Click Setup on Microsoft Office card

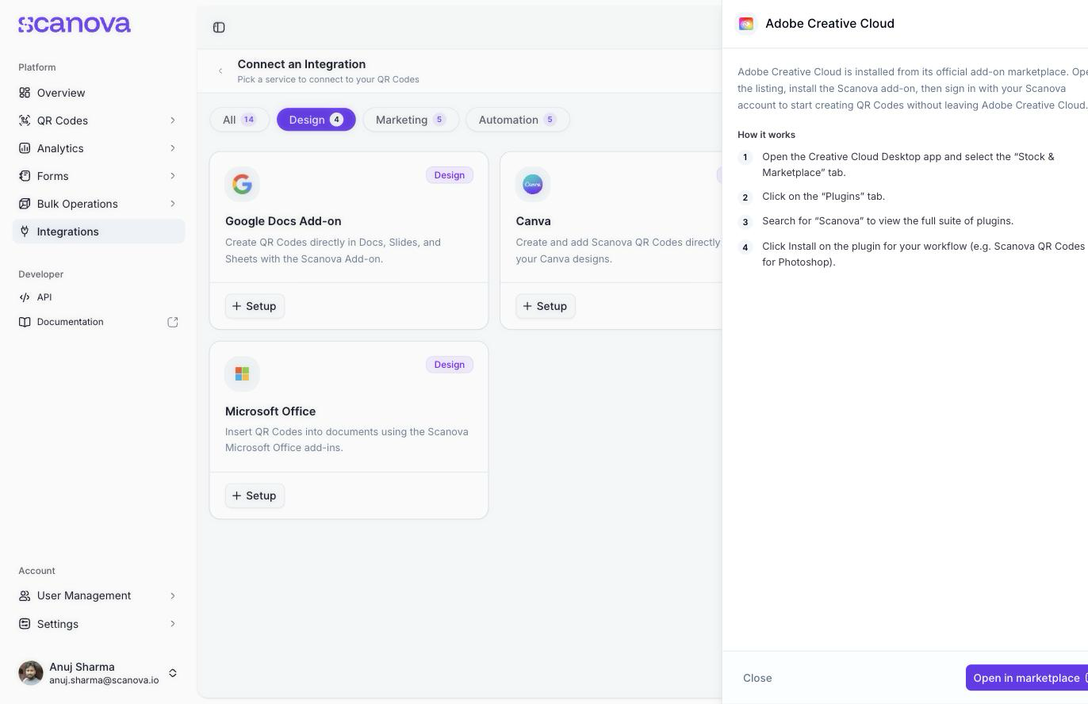(x=255, y=495)
